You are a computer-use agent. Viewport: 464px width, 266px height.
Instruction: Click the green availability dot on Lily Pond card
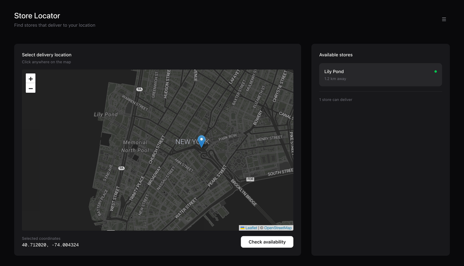(x=436, y=71)
